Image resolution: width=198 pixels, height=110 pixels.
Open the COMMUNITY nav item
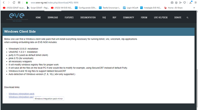pos(128,18)
